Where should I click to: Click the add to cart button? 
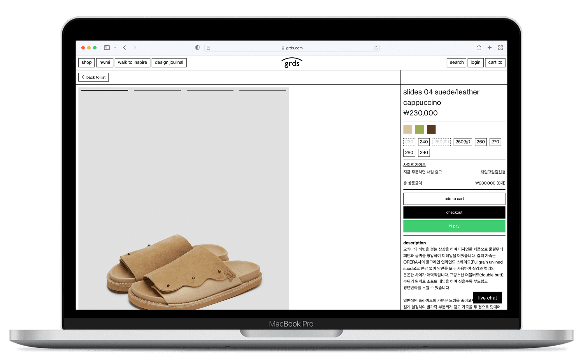tap(454, 199)
